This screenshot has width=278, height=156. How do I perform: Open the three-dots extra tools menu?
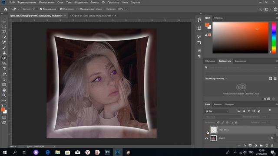[x=4, y=101]
